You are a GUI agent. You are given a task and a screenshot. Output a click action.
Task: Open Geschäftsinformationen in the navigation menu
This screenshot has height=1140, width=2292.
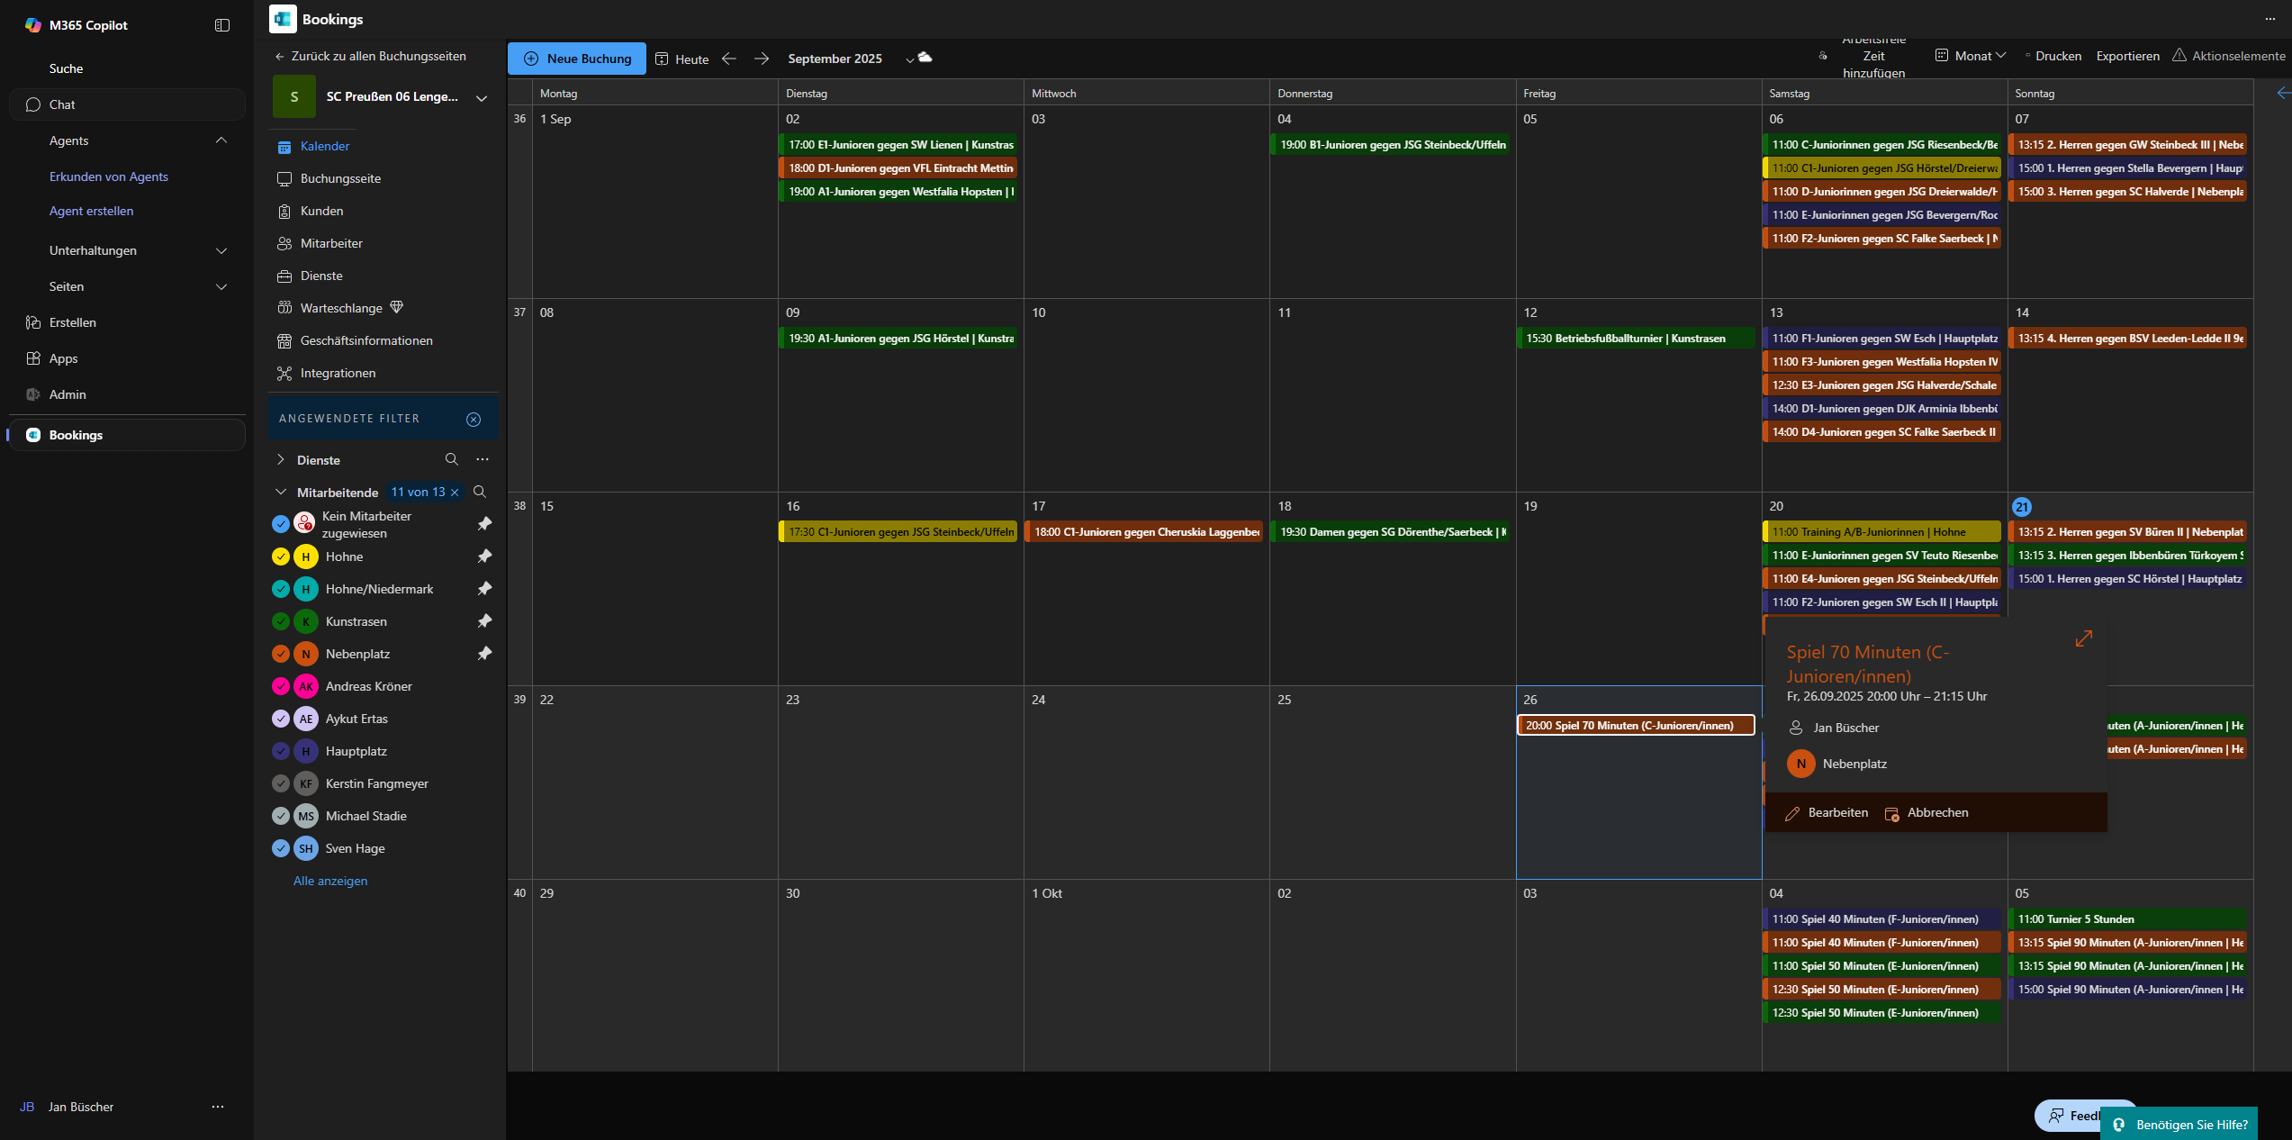[x=366, y=340]
